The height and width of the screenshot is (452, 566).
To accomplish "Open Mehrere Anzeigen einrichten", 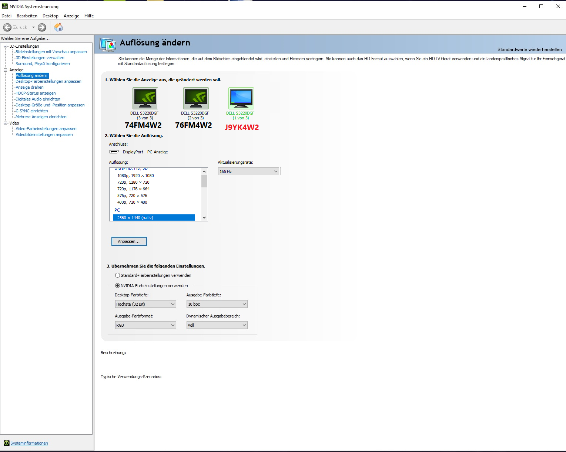I will 41,117.
